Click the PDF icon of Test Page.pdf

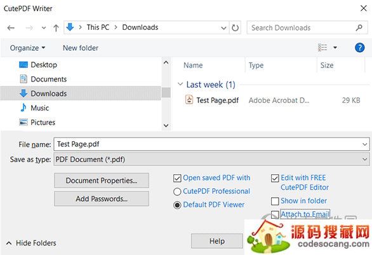189,100
